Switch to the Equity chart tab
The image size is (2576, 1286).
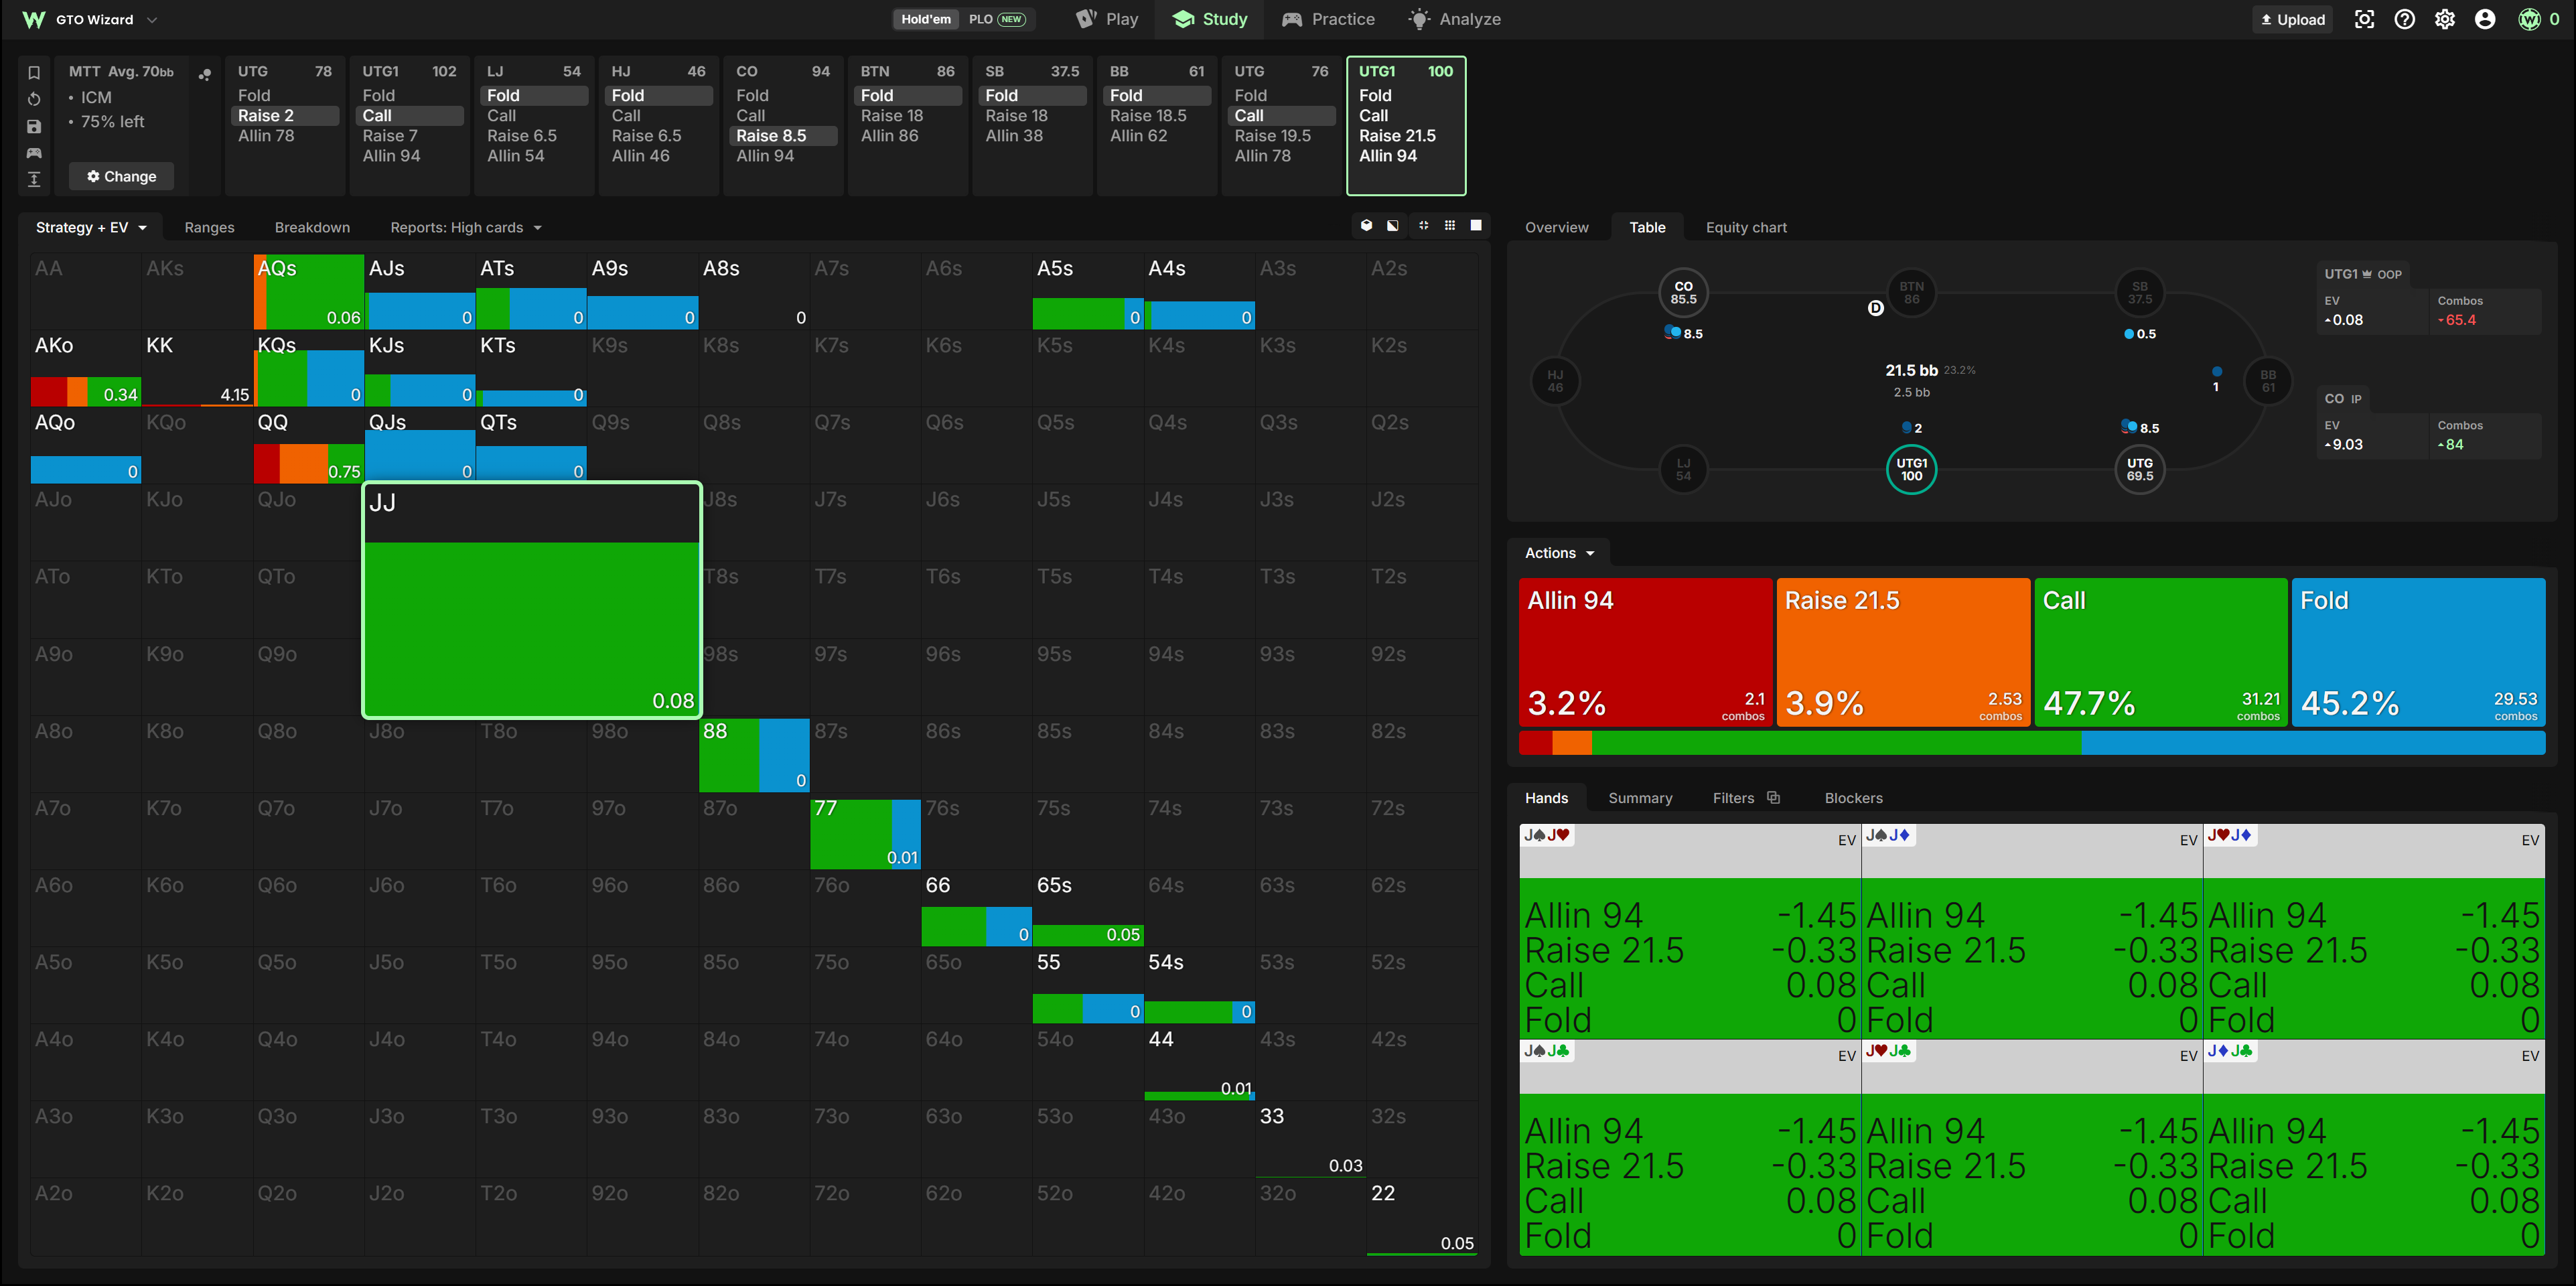point(1746,227)
